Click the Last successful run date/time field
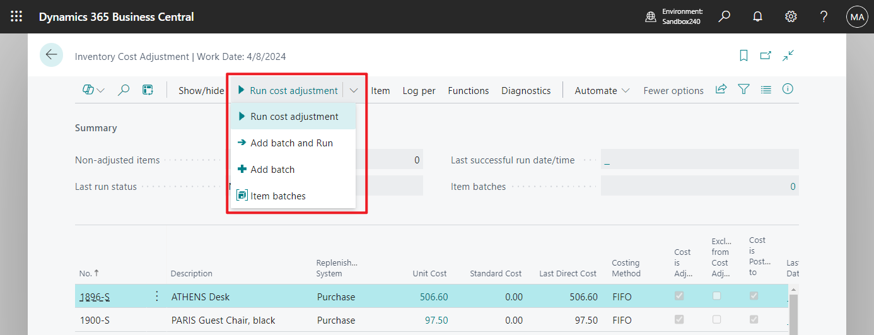This screenshot has height=335, width=874. point(700,160)
